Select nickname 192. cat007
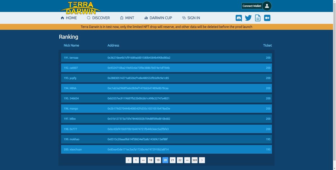 click(71, 68)
